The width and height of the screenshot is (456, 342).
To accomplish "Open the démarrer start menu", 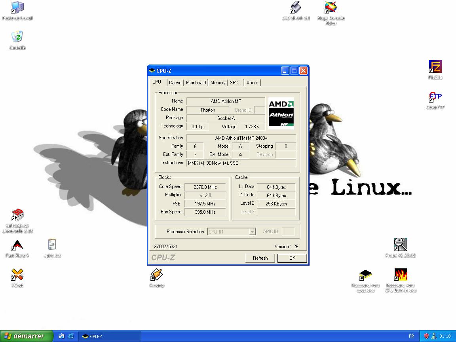I will pyautogui.click(x=27, y=336).
